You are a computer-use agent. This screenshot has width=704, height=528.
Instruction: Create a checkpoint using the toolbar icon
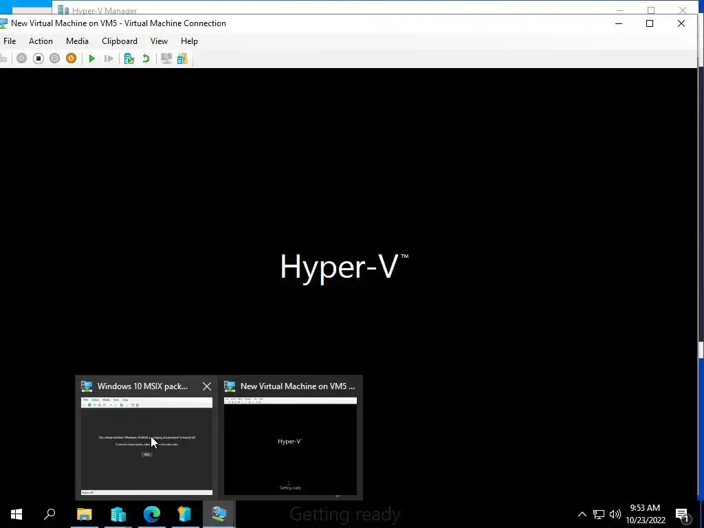coord(129,58)
